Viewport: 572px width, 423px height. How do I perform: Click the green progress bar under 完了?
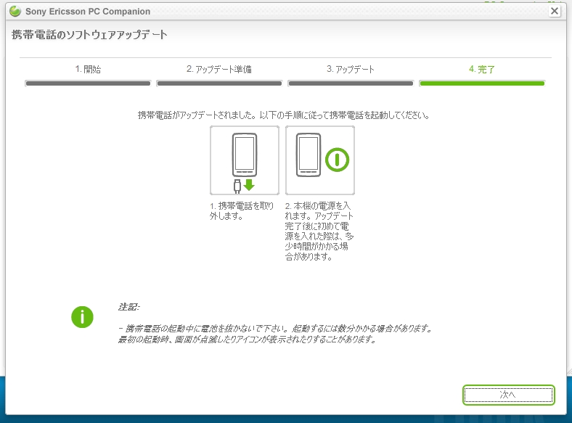(482, 83)
